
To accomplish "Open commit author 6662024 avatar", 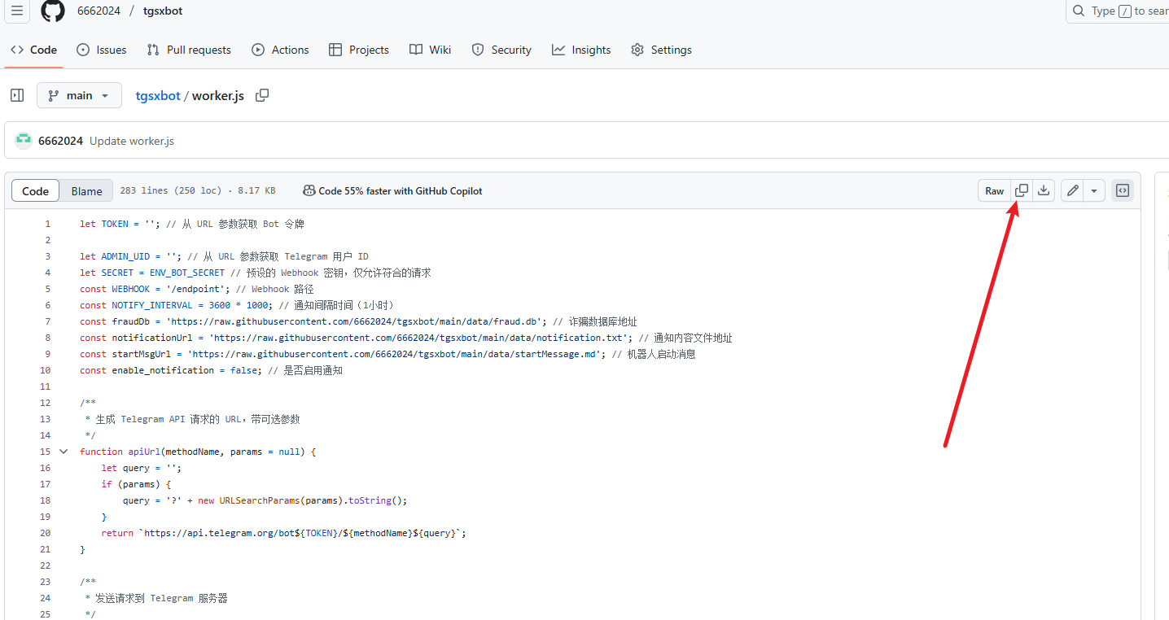I will point(24,140).
